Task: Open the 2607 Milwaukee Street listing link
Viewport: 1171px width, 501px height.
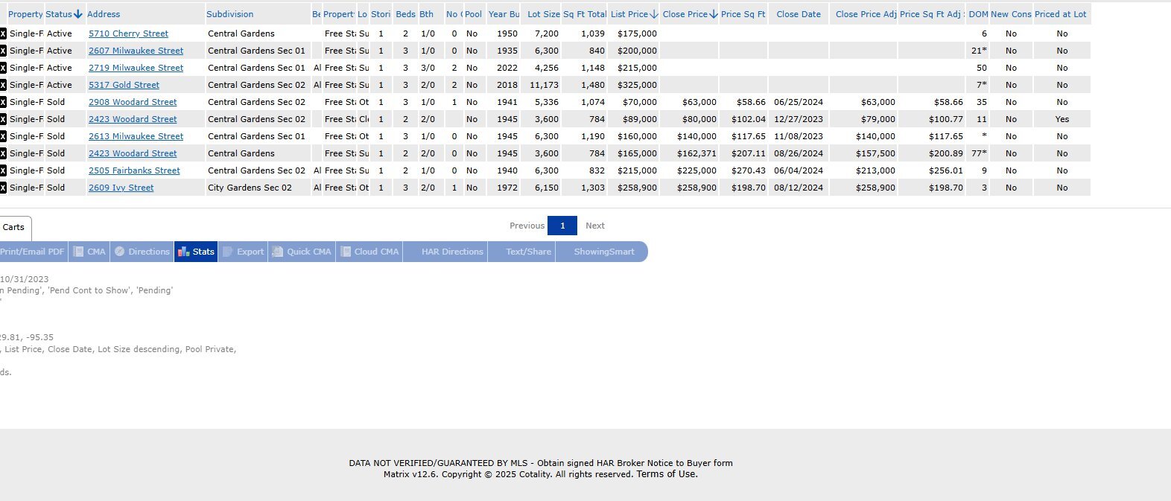Action: pyautogui.click(x=136, y=51)
